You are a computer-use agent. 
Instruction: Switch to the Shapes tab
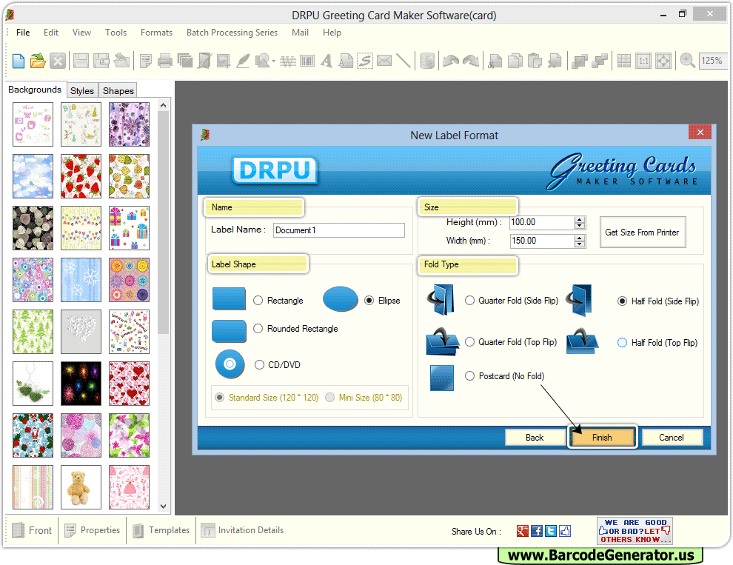pyautogui.click(x=118, y=91)
